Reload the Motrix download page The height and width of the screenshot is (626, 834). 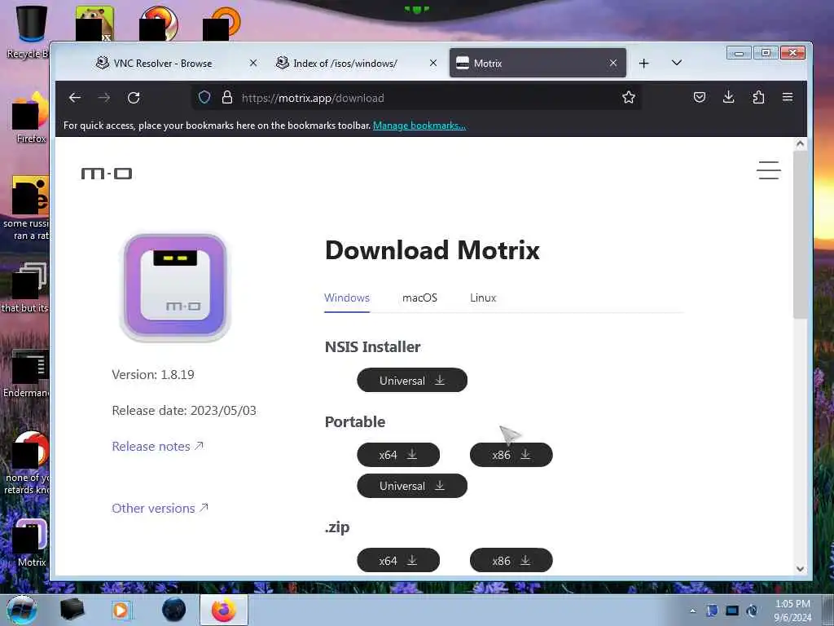coord(134,98)
